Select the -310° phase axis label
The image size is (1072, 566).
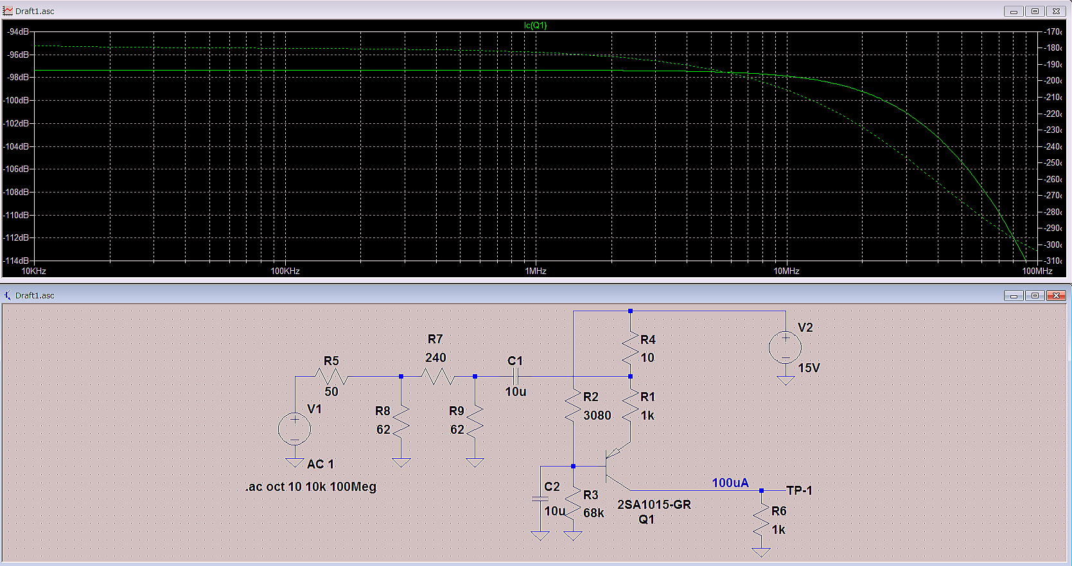[x=1052, y=261]
